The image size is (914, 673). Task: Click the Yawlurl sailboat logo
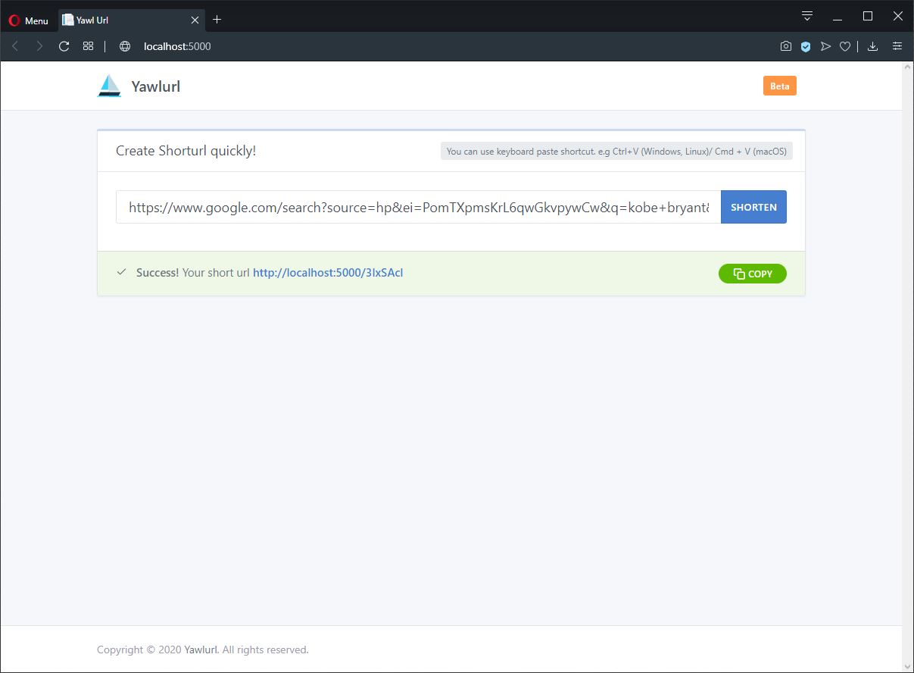(109, 86)
